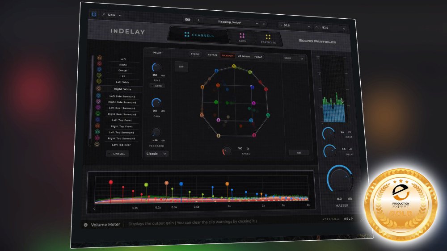Click the large red tap marker in timeline

click(110, 182)
